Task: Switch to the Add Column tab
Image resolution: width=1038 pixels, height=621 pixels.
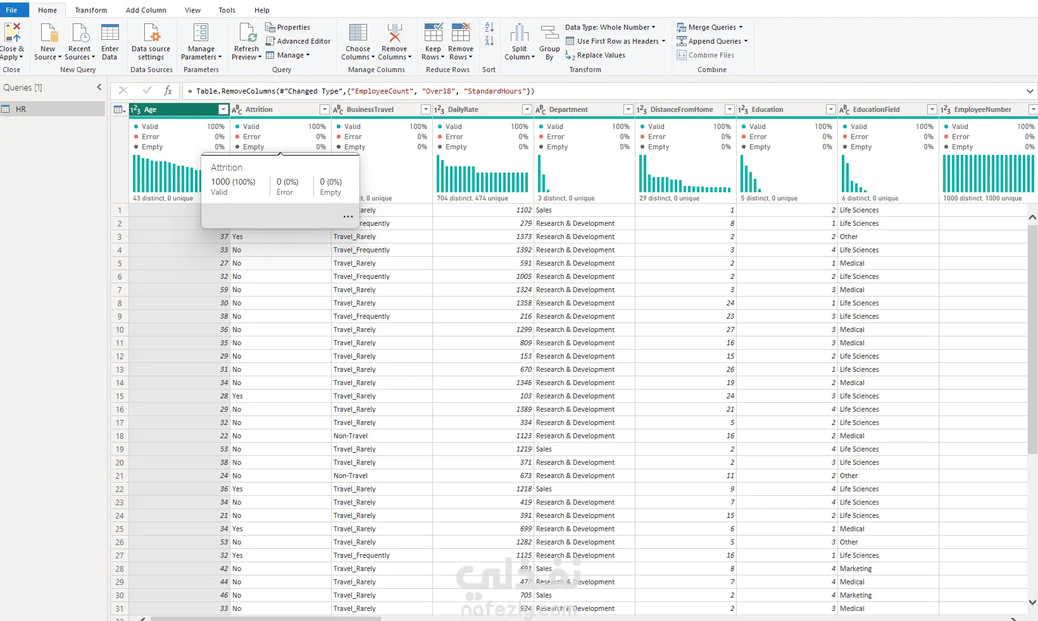Action: coord(146,10)
